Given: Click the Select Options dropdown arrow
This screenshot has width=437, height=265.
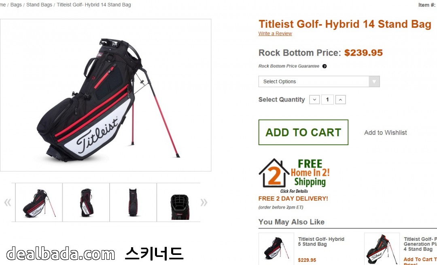Looking at the screenshot, I should point(374,81).
